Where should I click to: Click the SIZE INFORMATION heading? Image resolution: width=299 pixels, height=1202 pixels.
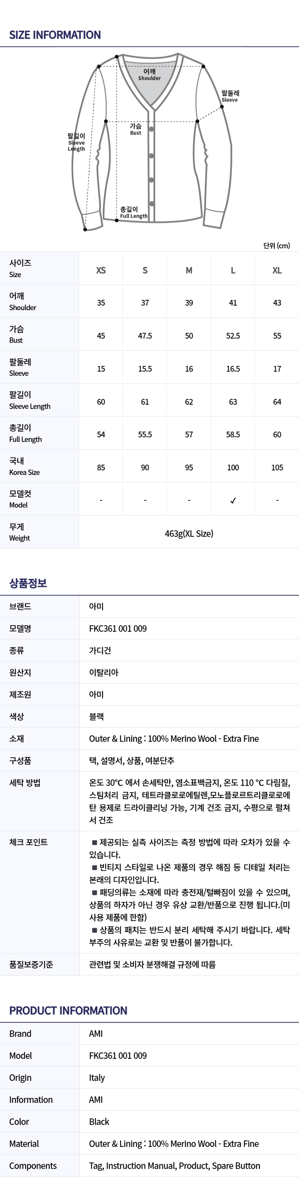click(x=55, y=35)
